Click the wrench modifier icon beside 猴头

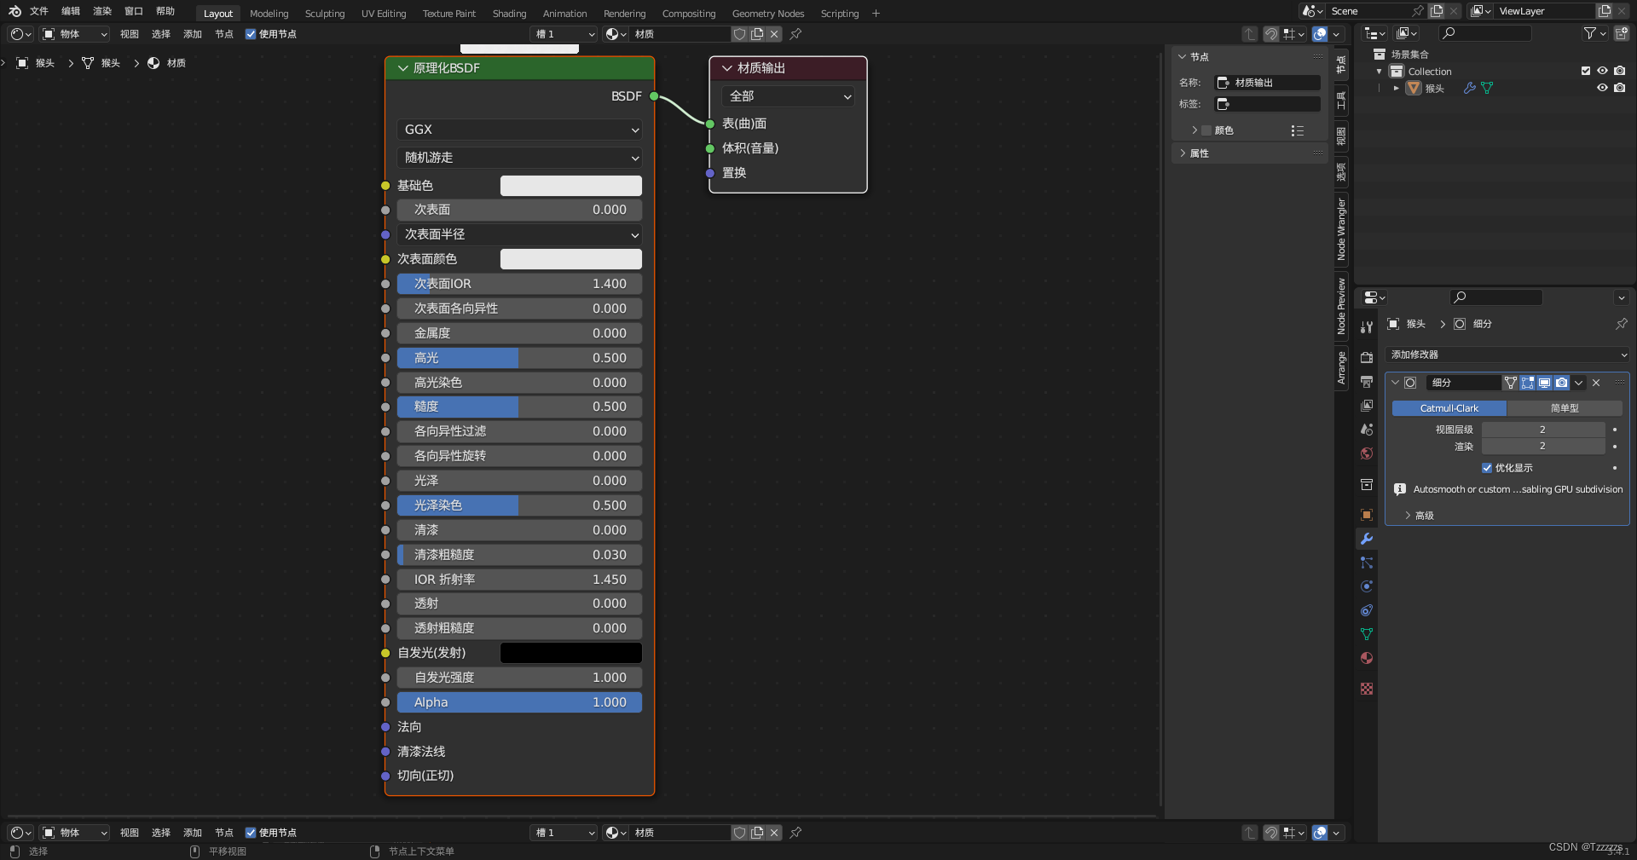click(x=1470, y=89)
